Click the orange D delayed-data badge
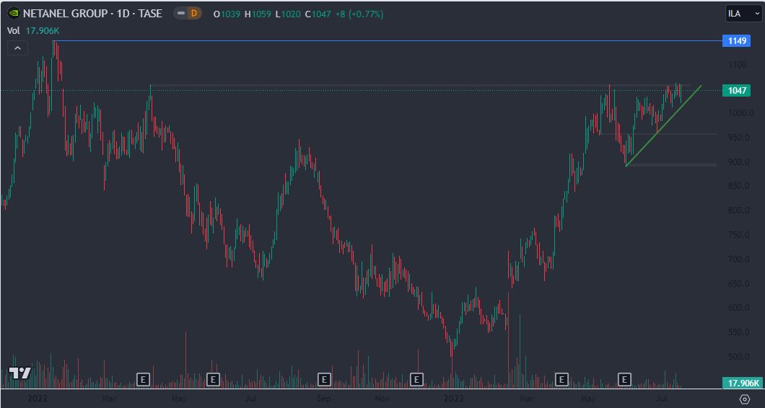This screenshot has height=408, width=765. pos(194,14)
